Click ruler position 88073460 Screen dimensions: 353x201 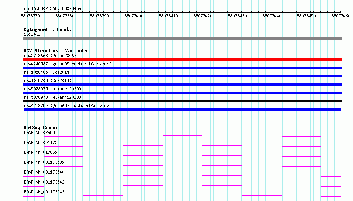(x=341, y=16)
